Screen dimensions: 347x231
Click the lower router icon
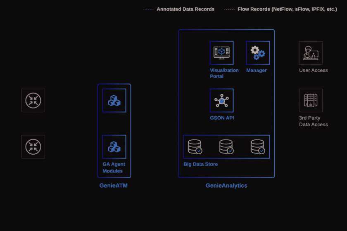click(x=33, y=146)
